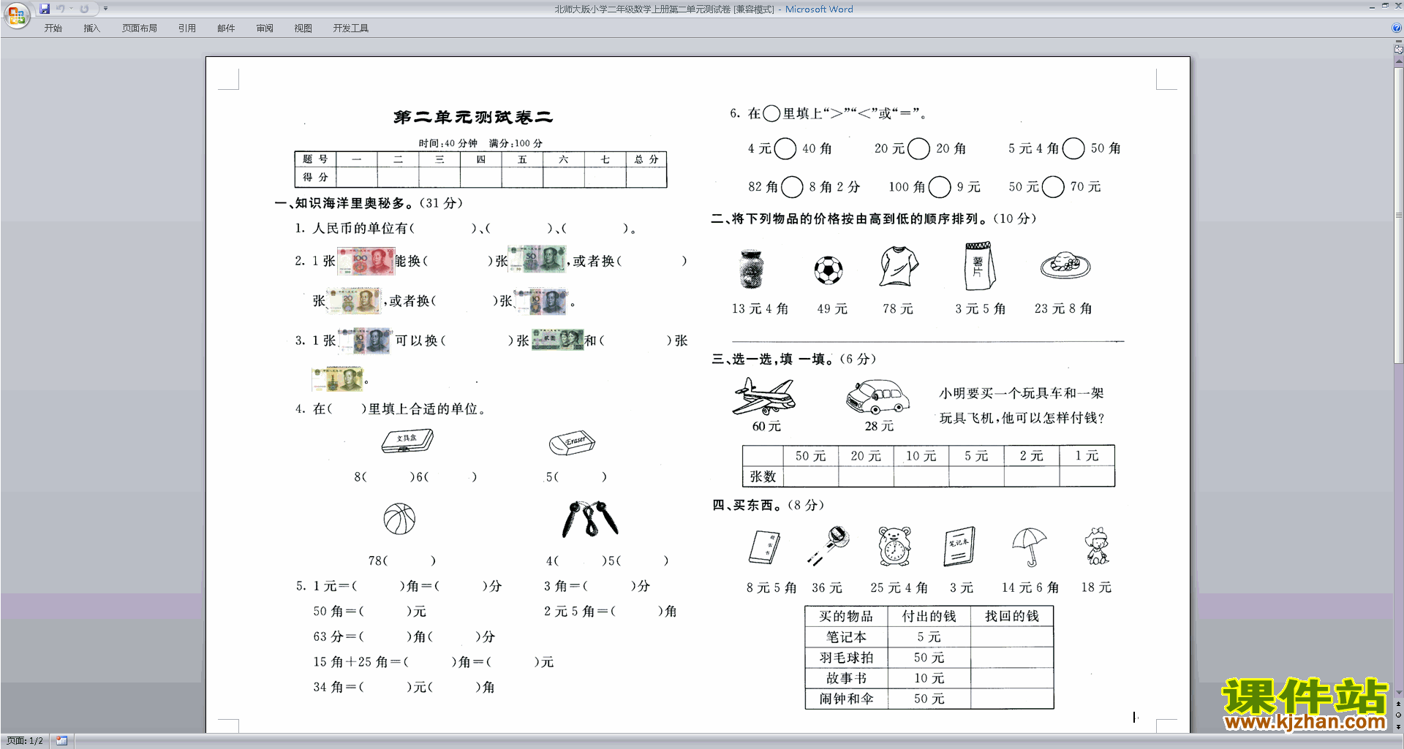The height and width of the screenshot is (749, 1404).
Task: Click the 羽毛球拍 table cell
Action: [x=846, y=658]
